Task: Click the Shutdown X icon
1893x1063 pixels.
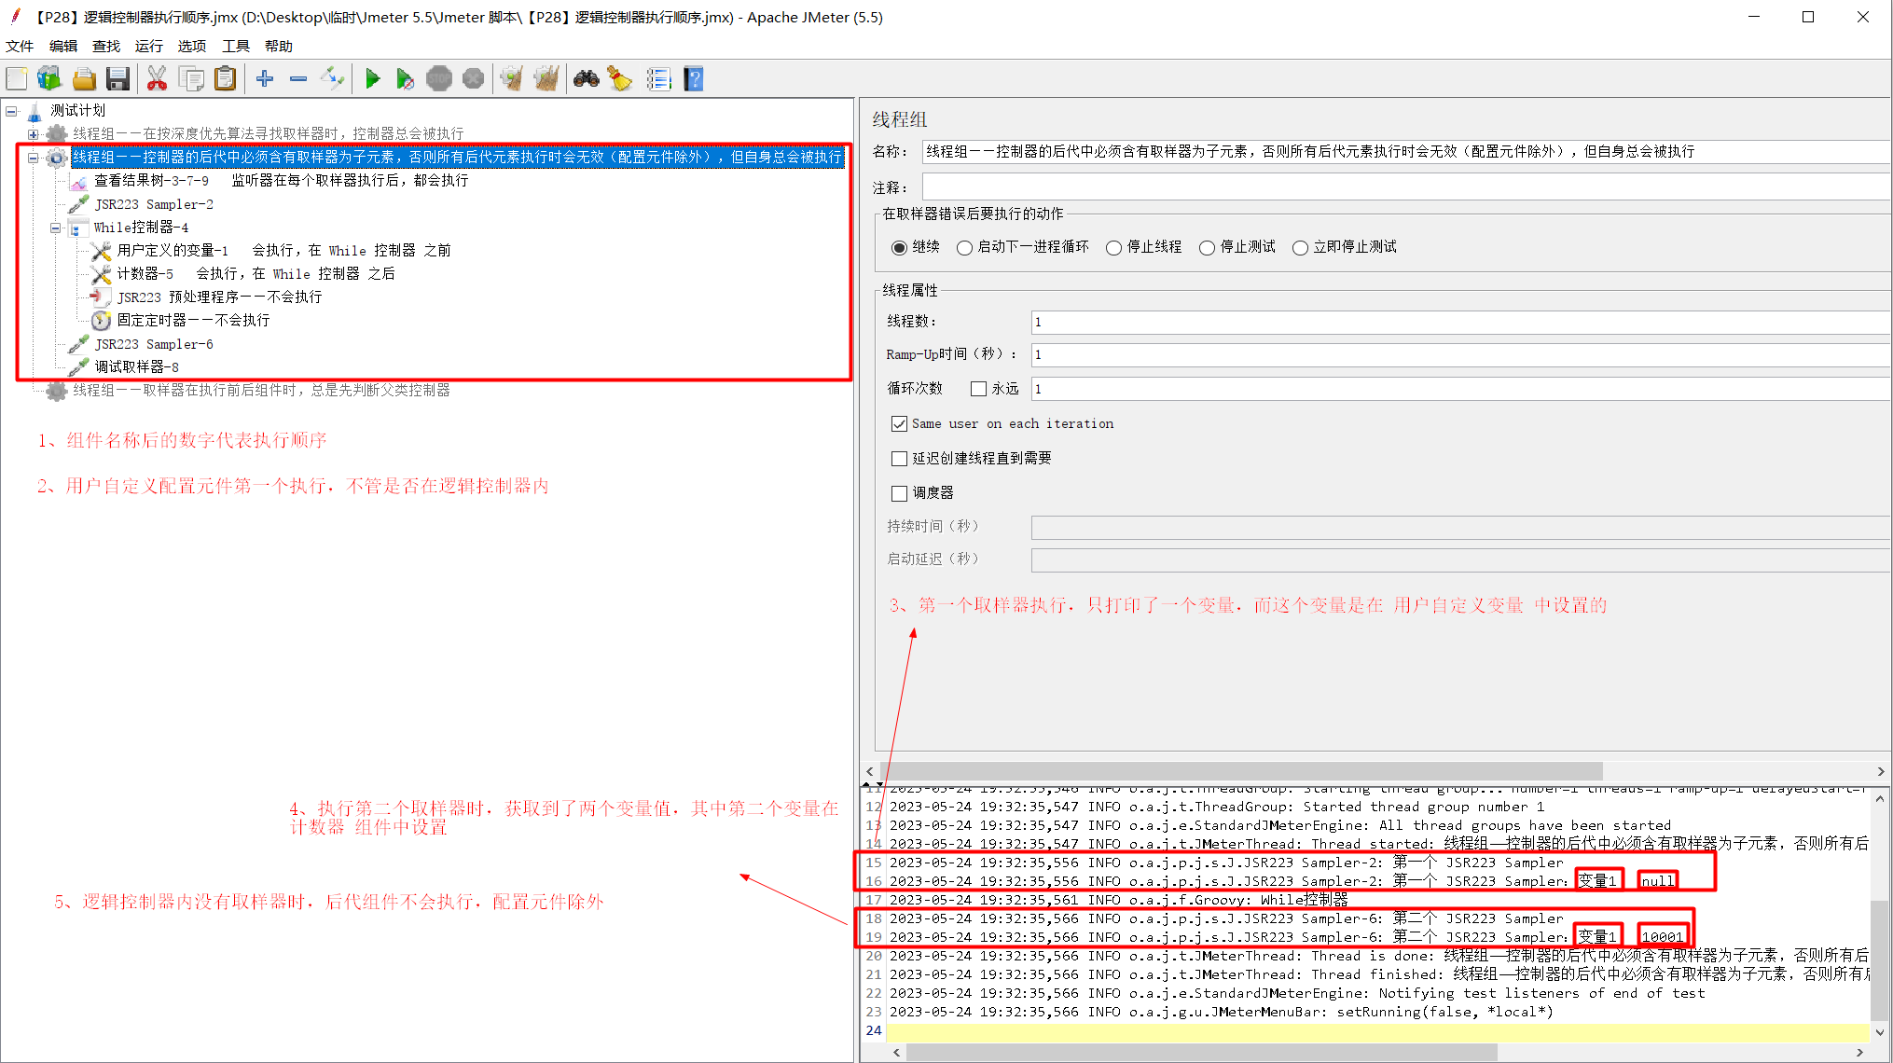Action: (x=474, y=79)
